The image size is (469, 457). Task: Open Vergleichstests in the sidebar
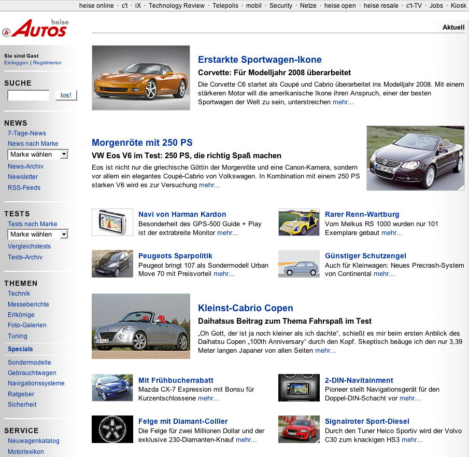(x=30, y=246)
